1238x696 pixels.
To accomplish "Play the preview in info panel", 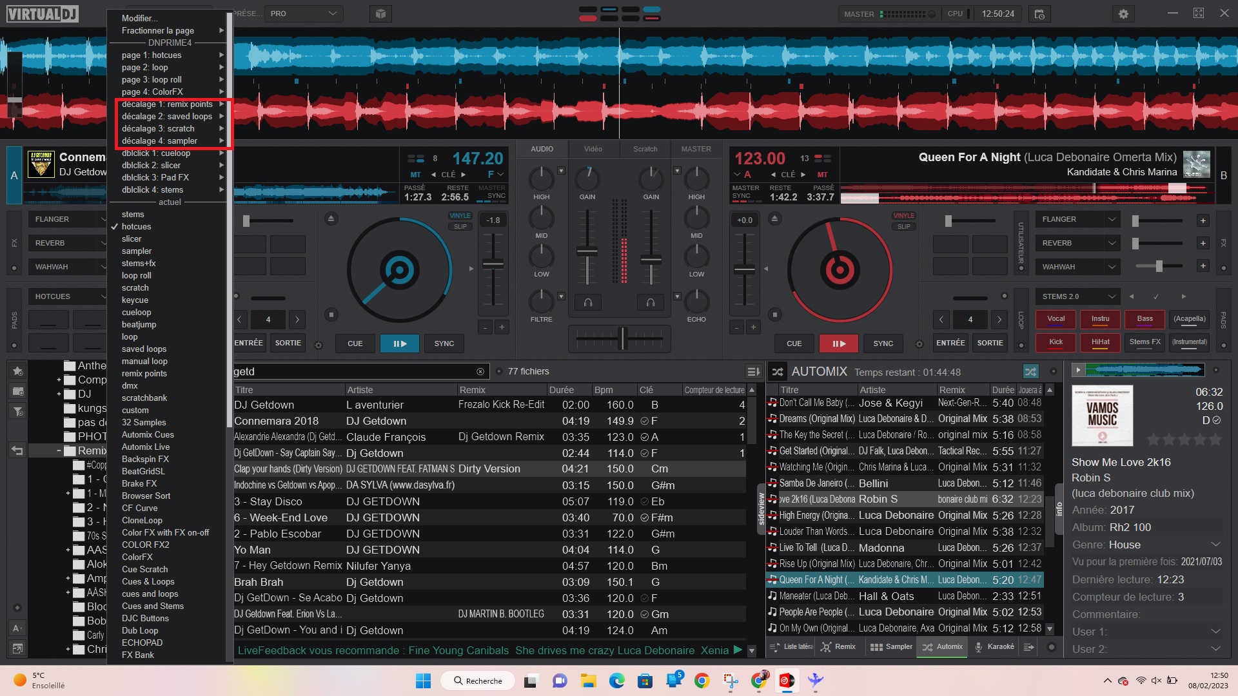I will (x=1077, y=370).
